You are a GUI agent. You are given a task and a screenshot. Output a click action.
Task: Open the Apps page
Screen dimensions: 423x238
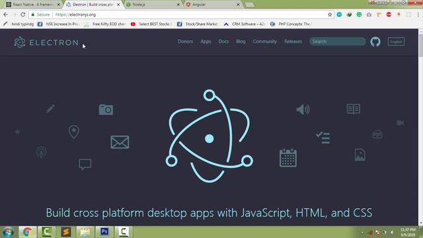pyautogui.click(x=206, y=42)
